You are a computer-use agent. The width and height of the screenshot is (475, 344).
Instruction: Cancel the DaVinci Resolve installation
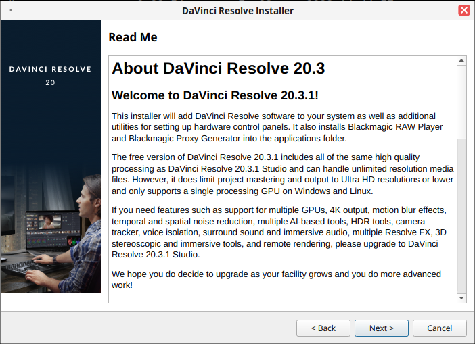click(439, 328)
